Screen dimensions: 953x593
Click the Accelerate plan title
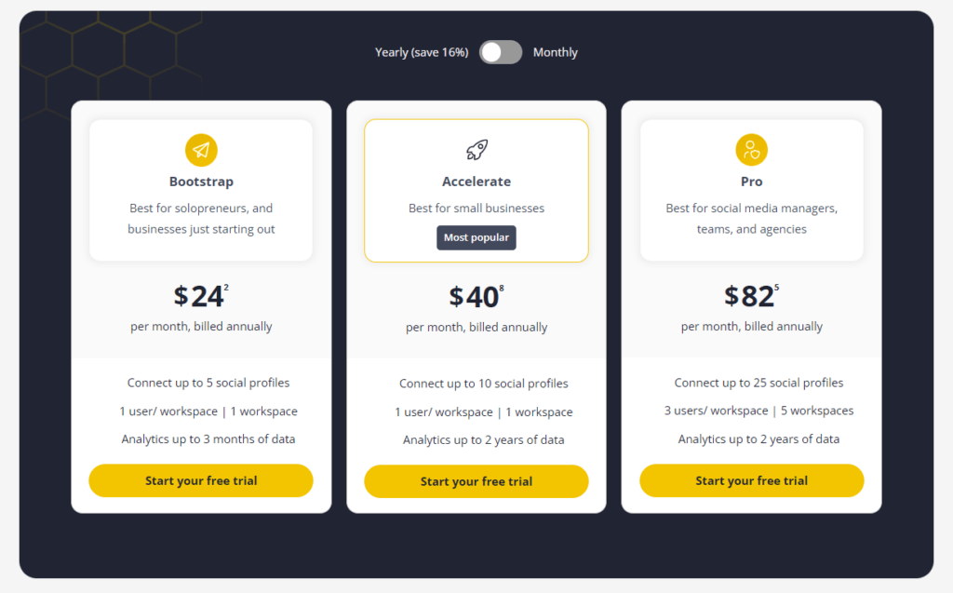click(x=476, y=182)
